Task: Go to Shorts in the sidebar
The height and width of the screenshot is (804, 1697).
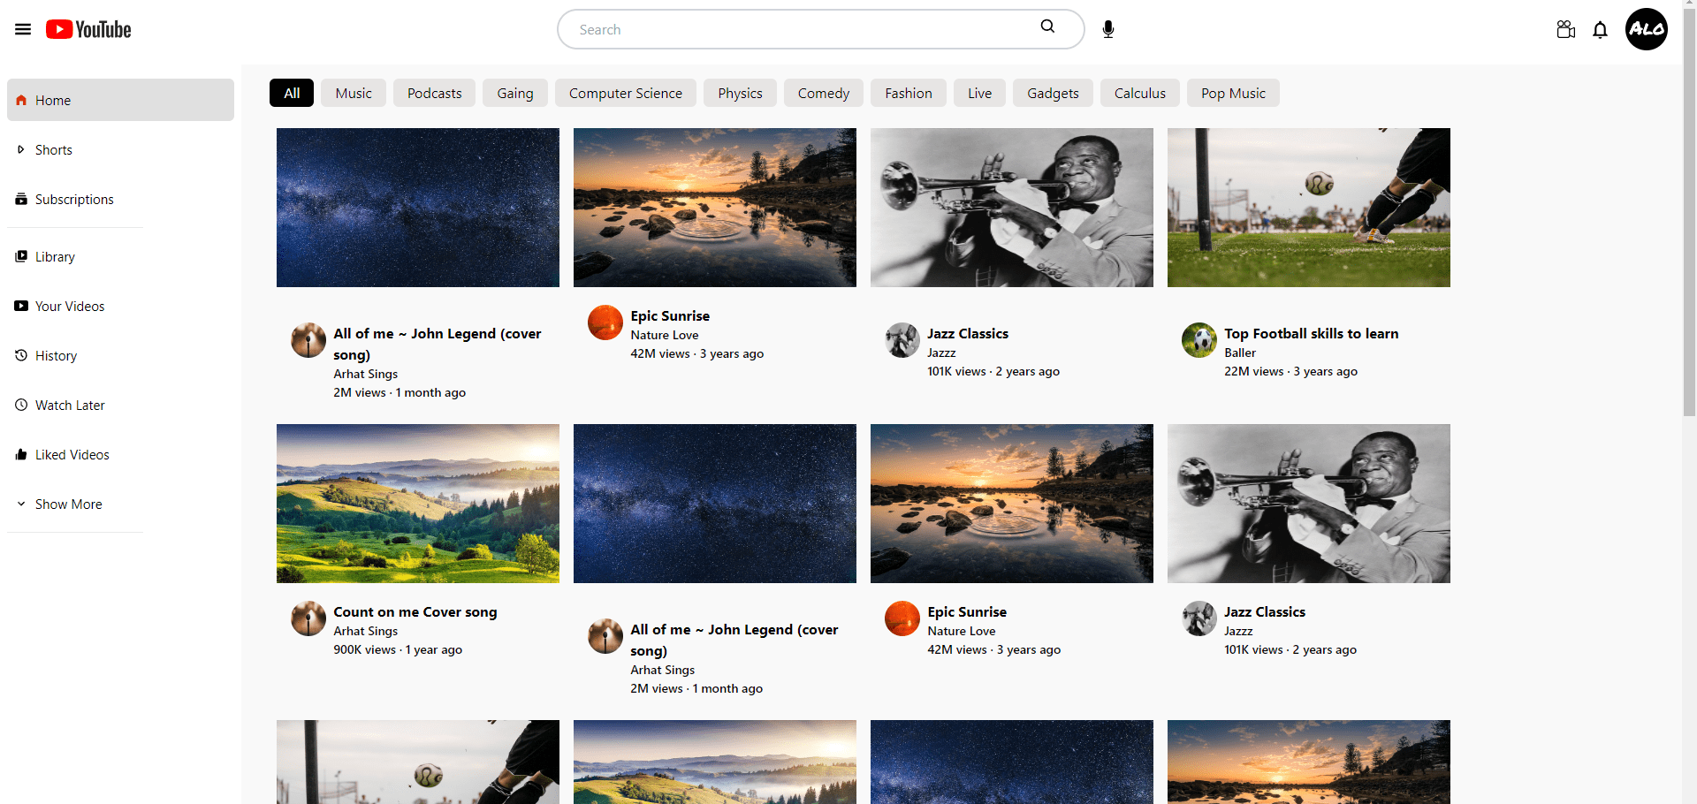Action: point(53,150)
